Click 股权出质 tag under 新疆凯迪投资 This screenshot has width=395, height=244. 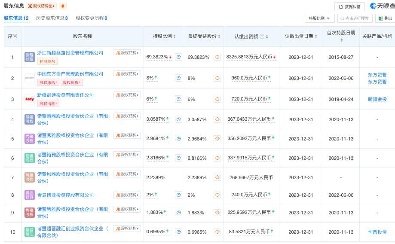click(48, 104)
